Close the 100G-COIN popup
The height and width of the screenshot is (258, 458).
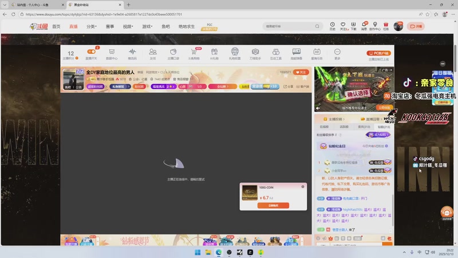[x=303, y=187]
